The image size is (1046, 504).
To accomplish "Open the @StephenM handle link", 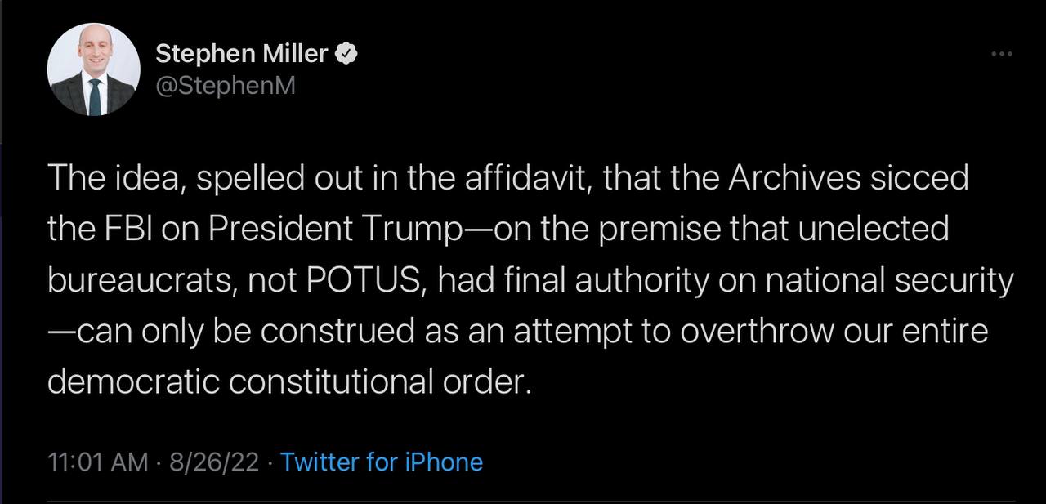I will pyautogui.click(x=226, y=85).
